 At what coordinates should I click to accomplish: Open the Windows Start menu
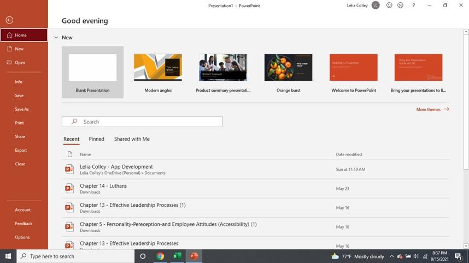[8, 256]
